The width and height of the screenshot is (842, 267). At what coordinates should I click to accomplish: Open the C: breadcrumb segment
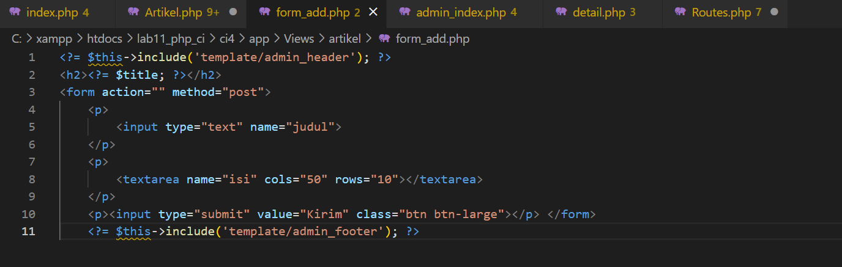point(17,38)
